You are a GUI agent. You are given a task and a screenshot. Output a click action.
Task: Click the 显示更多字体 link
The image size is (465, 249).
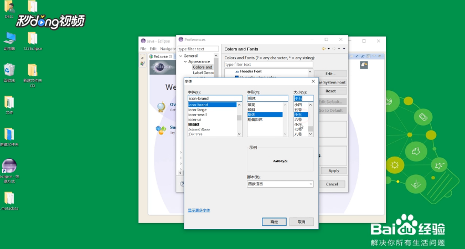point(199,210)
